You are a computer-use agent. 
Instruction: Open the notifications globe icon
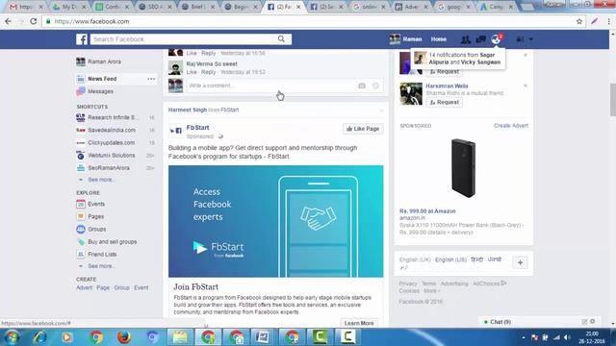point(497,39)
